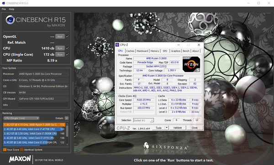Select ranking row Intel Core i7-3720QM
274x165 pixels.
pos(34,142)
